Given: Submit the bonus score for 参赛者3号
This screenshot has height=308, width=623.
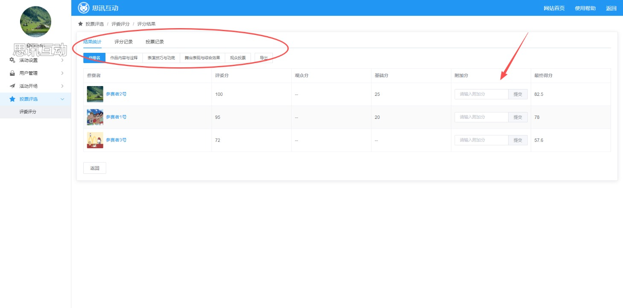Looking at the screenshot, I should pos(518,140).
